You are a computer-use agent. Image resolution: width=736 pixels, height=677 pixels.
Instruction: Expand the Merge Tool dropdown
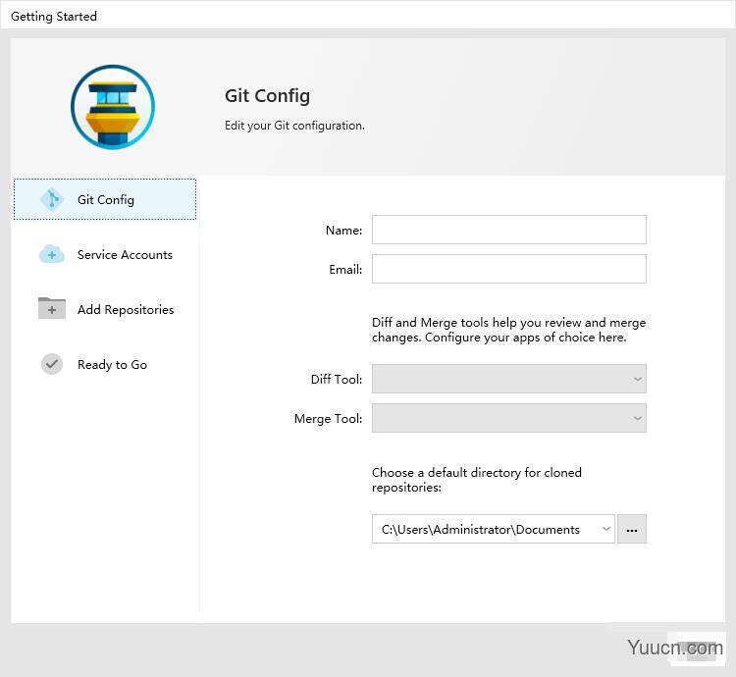coord(508,418)
